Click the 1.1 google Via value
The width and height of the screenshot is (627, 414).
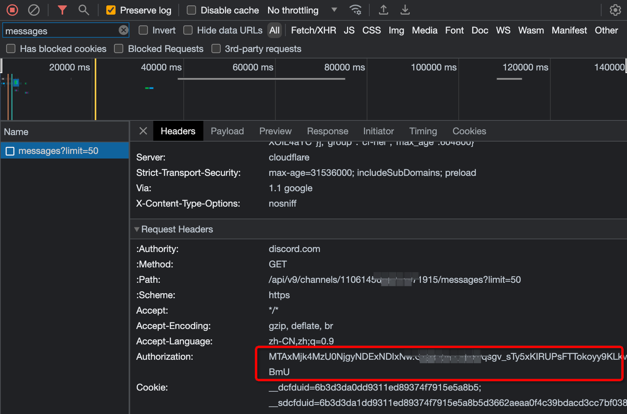(290, 188)
